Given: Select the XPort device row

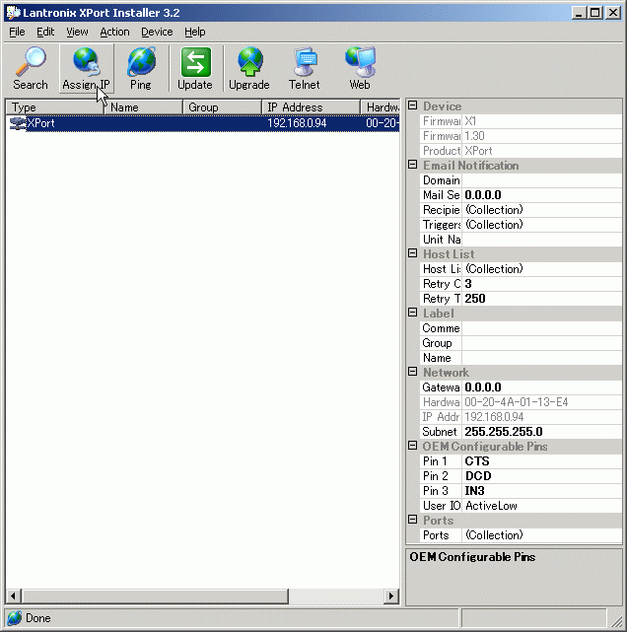Looking at the screenshot, I should (203, 123).
